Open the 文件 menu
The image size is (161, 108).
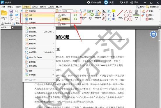click(x=3, y=7)
